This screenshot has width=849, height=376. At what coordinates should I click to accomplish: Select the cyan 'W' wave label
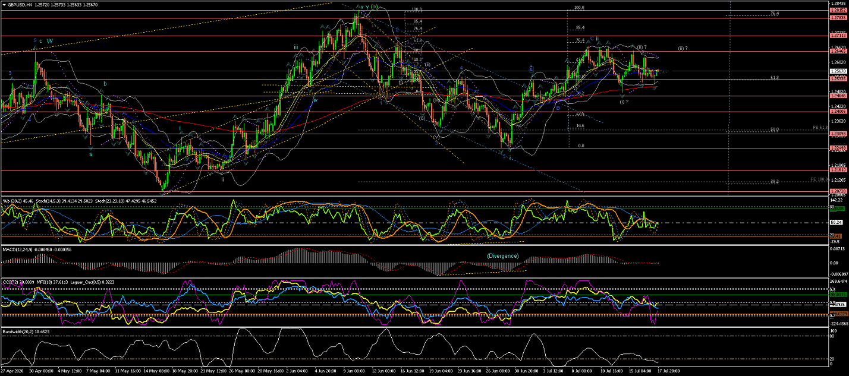50,41
